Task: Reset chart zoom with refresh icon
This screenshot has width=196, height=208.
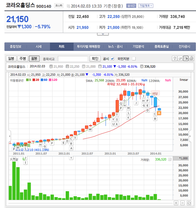Action: [x=189, y=203]
